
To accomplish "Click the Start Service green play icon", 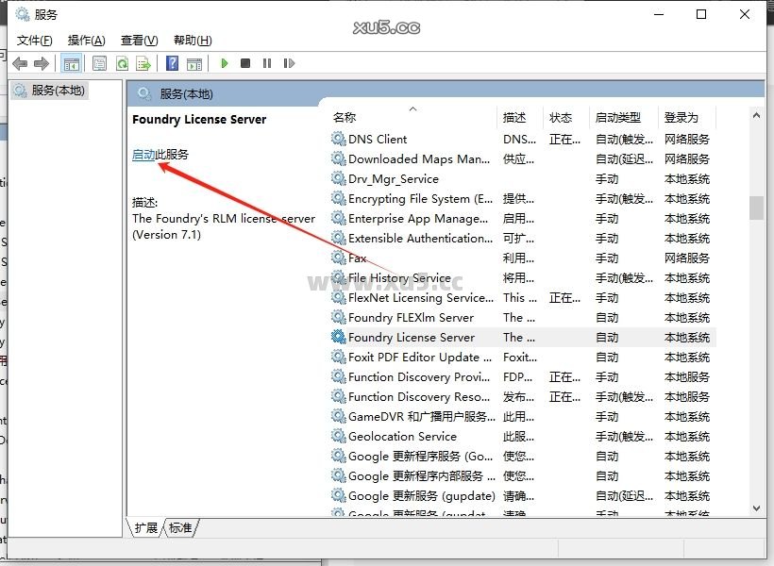I will point(224,63).
